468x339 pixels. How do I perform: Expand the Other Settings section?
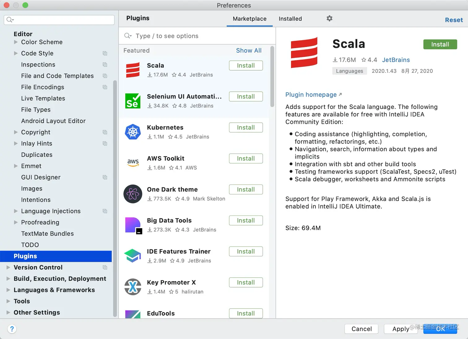[8, 312]
